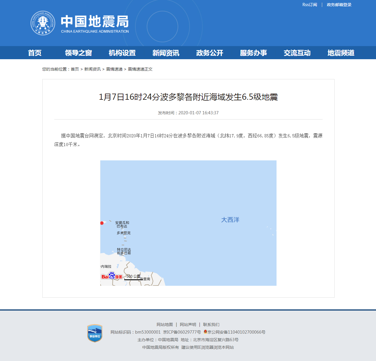
Task: Open the 领导之窗 navigation item
Action: 78,53
